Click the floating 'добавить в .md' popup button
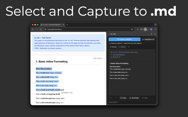This screenshot has width=188, height=117. click(67, 92)
